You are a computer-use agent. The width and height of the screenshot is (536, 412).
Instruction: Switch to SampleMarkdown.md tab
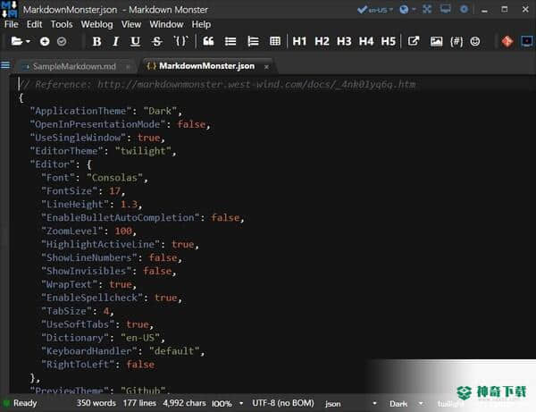tap(74, 66)
